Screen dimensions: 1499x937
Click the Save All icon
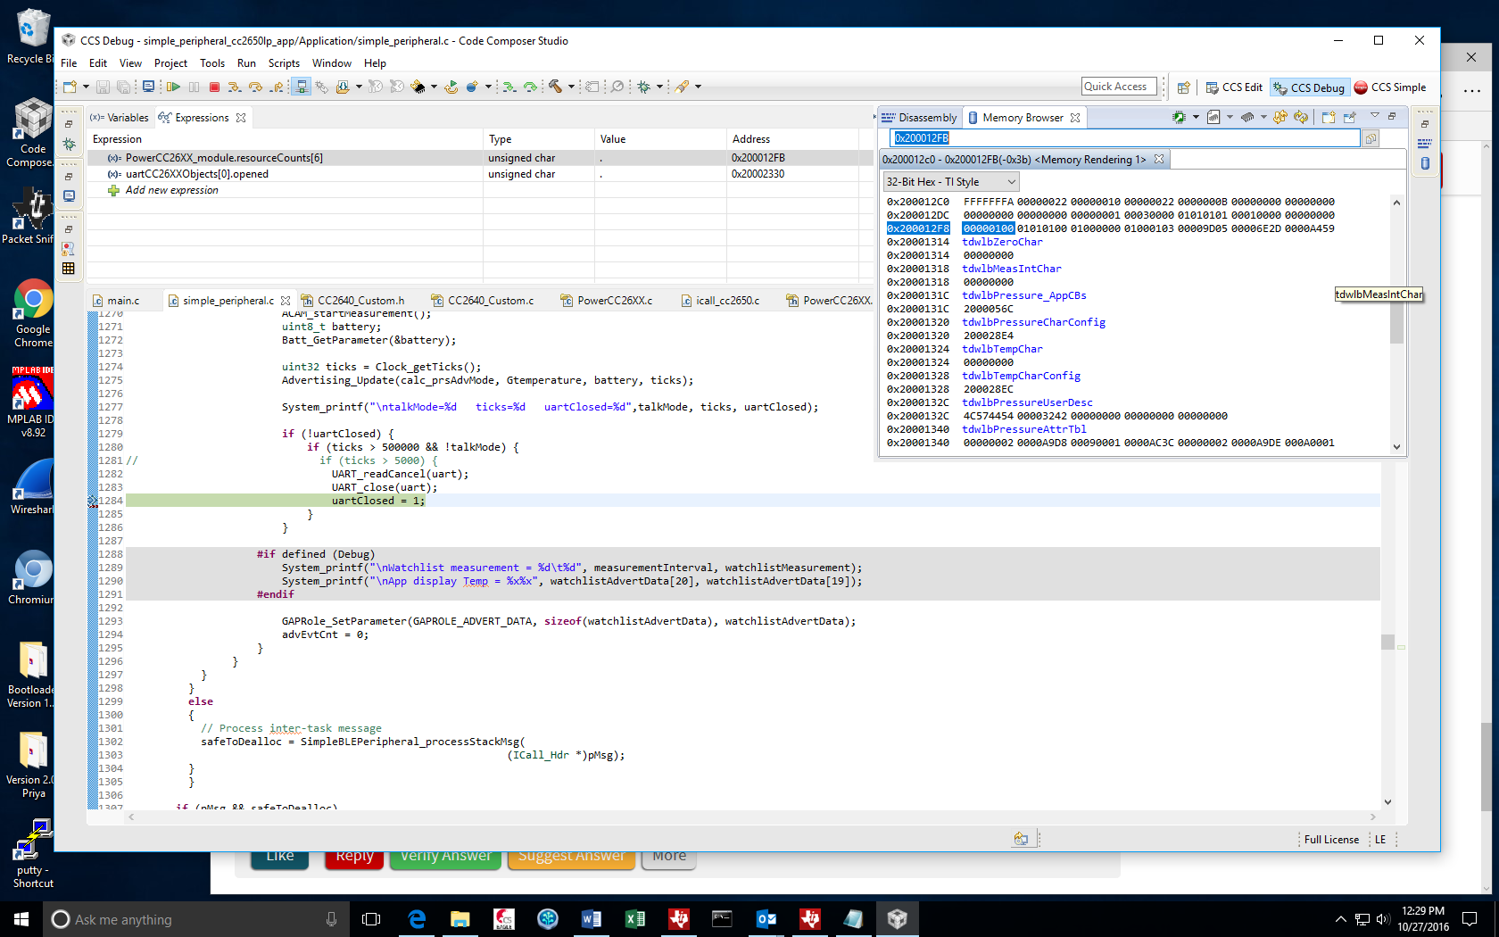pyautogui.click(x=124, y=87)
